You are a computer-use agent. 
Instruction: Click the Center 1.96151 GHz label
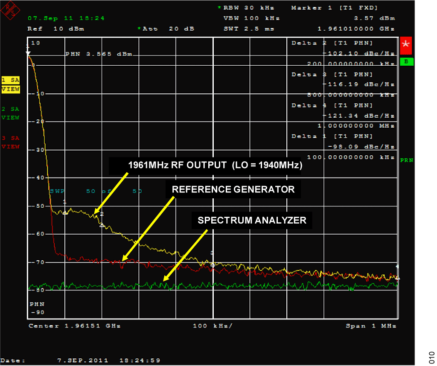pos(74,325)
